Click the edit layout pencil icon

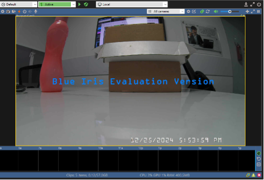194,11
